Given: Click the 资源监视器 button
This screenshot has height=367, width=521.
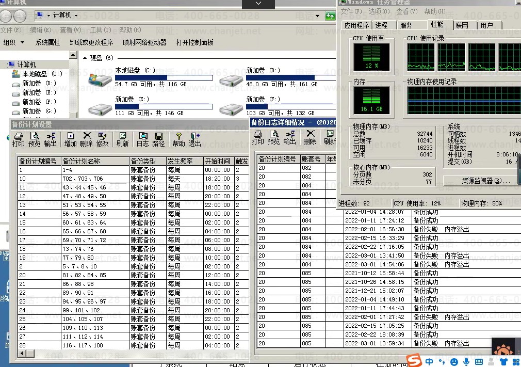Looking at the screenshot, I should 479,181.
